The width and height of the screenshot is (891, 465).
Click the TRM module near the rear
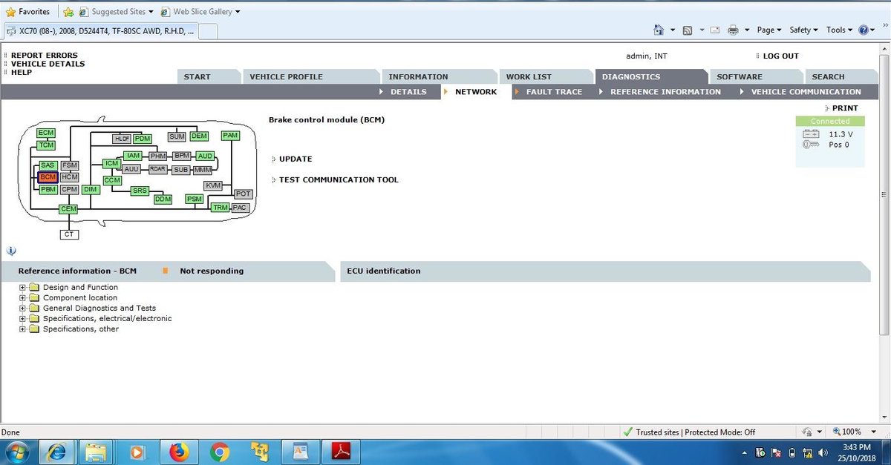(x=220, y=208)
